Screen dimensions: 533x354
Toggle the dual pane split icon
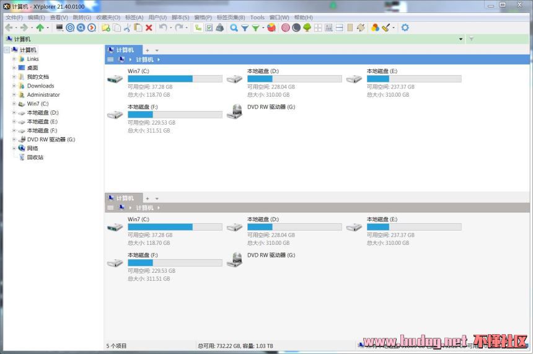pos(339,27)
